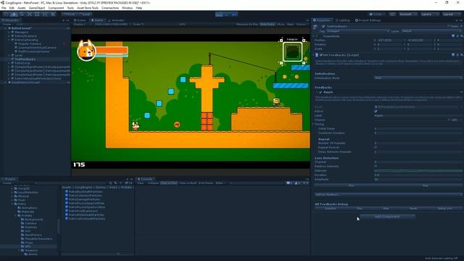Toggle console warning messages counter
464x261 pixels.
(x=298, y=183)
